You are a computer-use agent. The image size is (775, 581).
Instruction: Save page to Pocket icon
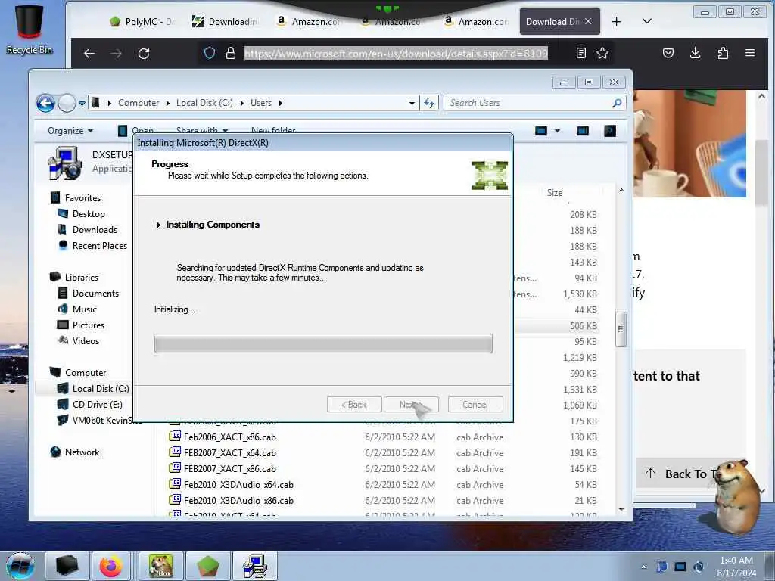(x=668, y=53)
